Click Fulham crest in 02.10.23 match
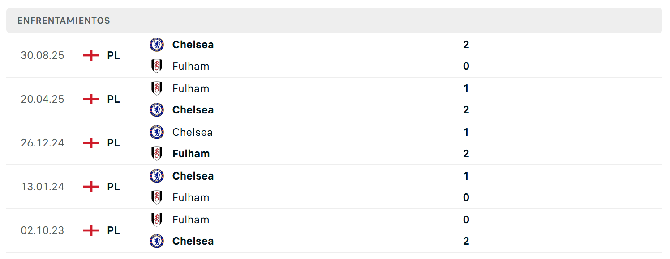This screenshot has width=670, height=259. click(x=157, y=220)
